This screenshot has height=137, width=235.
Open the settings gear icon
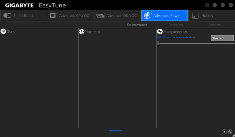tap(207, 5)
